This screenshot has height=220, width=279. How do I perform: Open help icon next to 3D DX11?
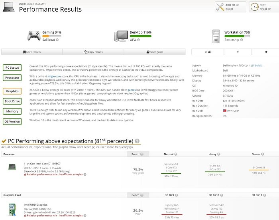pos(265,195)
